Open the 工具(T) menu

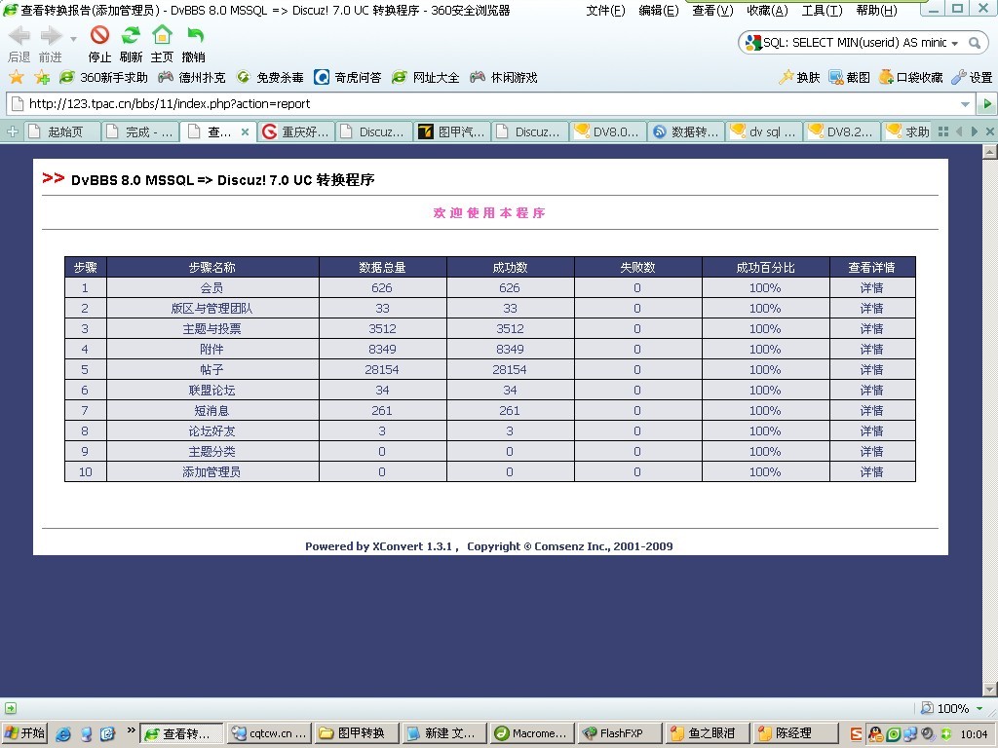tap(822, 10)
